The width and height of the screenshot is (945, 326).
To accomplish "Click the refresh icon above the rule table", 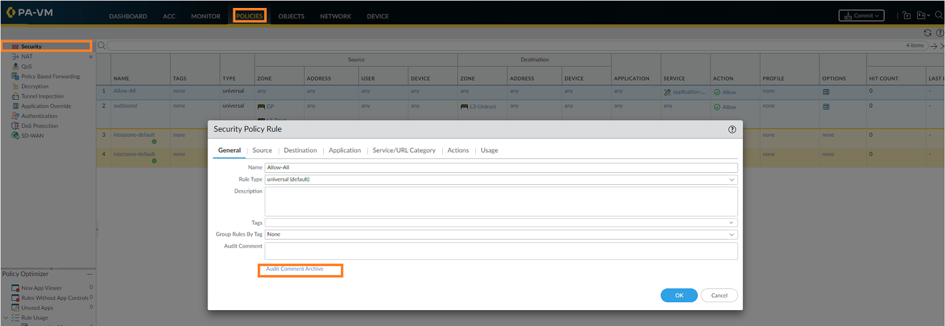I will 927,32.
